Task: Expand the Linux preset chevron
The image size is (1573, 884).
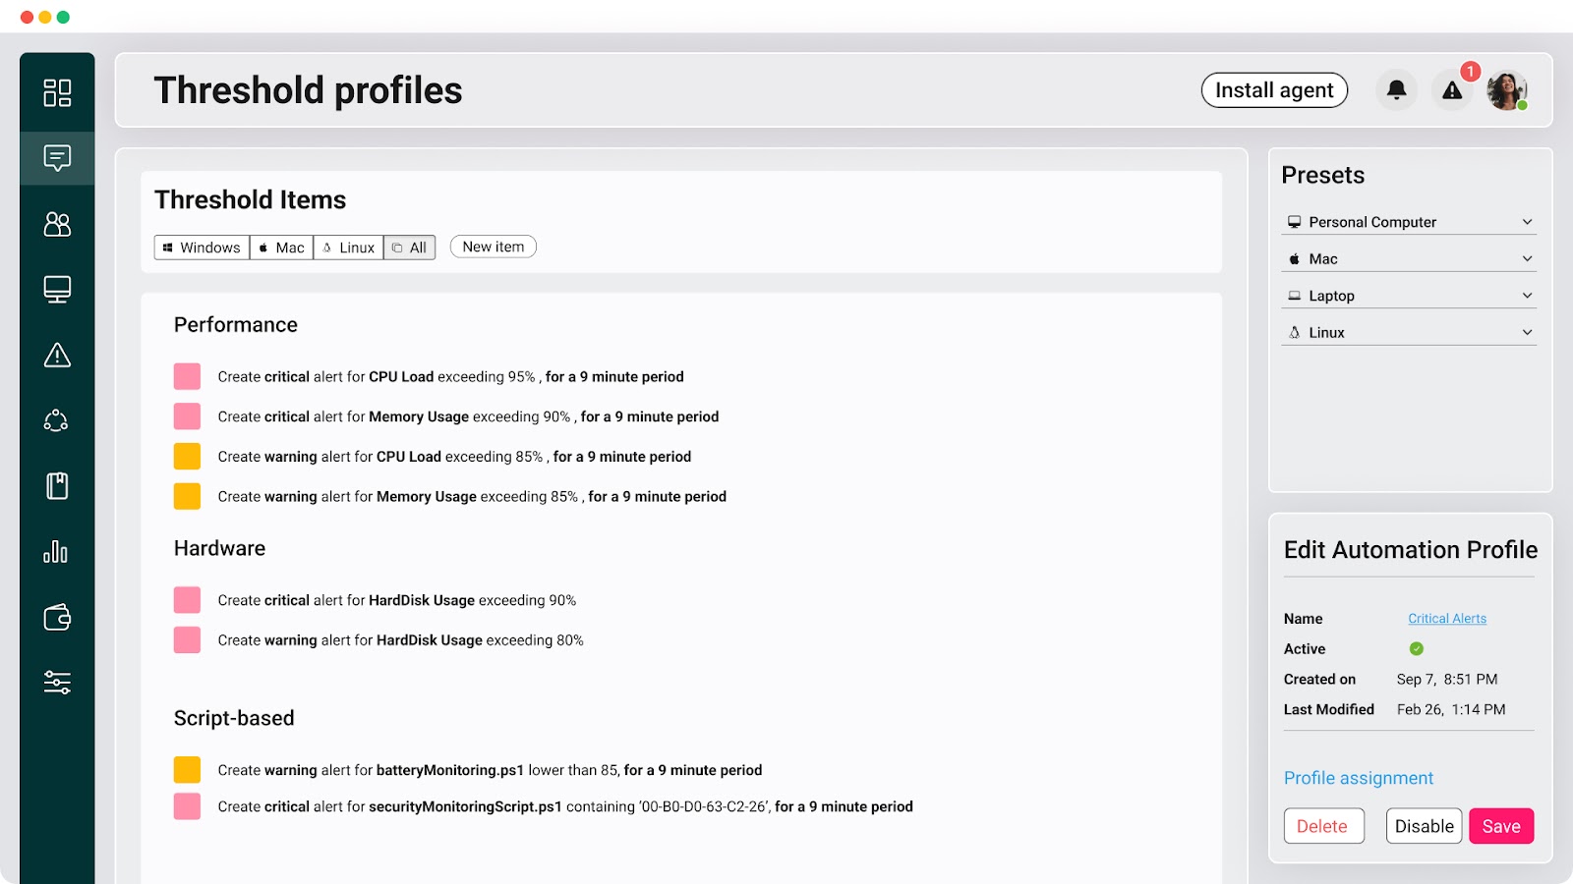Action: (1527, 332)
